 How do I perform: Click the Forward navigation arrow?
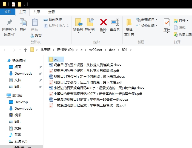(x=13, y=50)
